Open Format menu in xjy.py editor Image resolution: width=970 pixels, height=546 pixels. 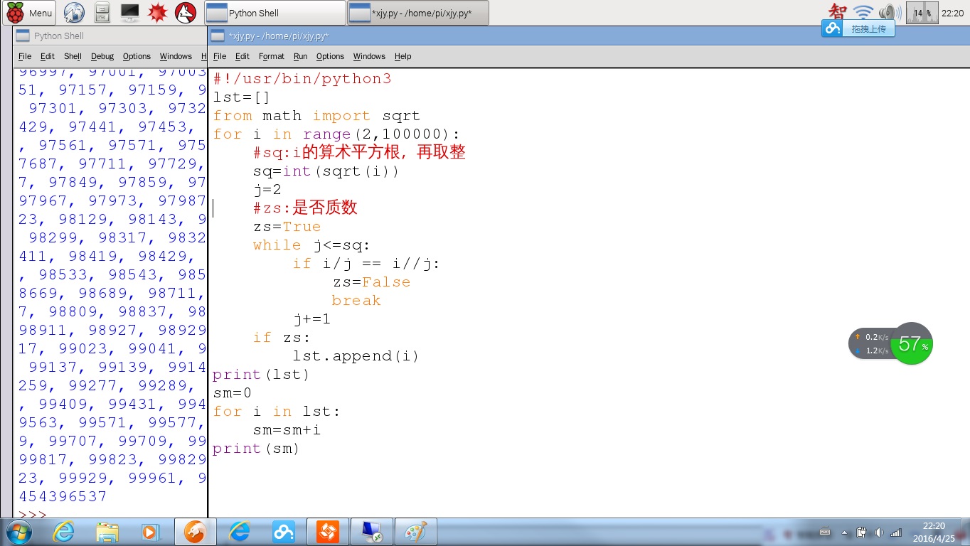[272, 56]
